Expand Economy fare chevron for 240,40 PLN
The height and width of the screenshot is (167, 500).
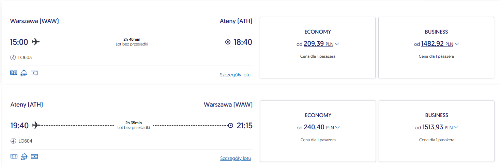pos(337,127)
